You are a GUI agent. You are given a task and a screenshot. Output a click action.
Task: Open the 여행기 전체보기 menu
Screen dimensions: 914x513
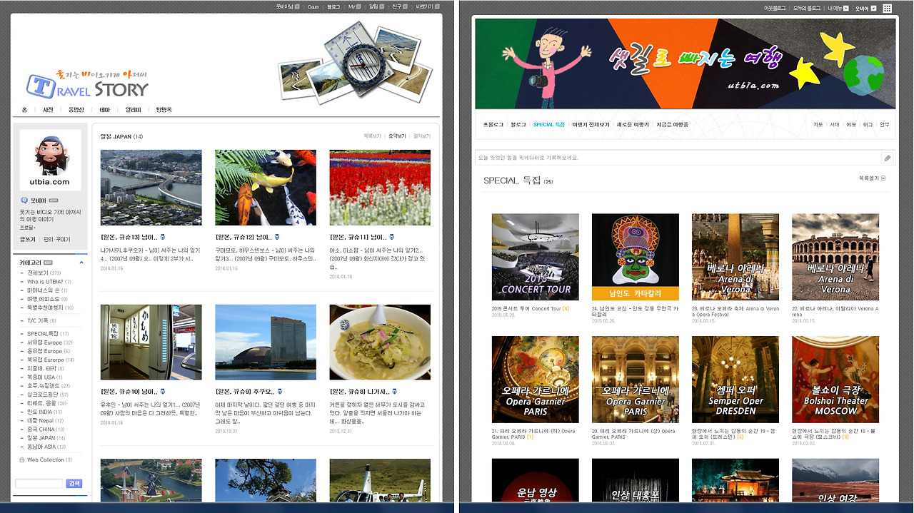click(x=591, y=124)
